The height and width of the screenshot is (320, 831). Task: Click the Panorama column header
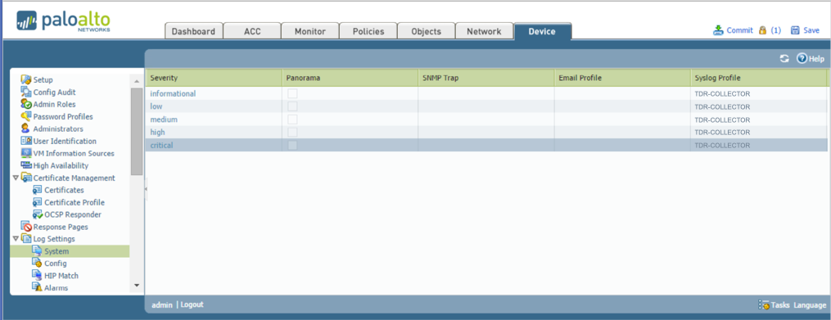tap(350, 78)
